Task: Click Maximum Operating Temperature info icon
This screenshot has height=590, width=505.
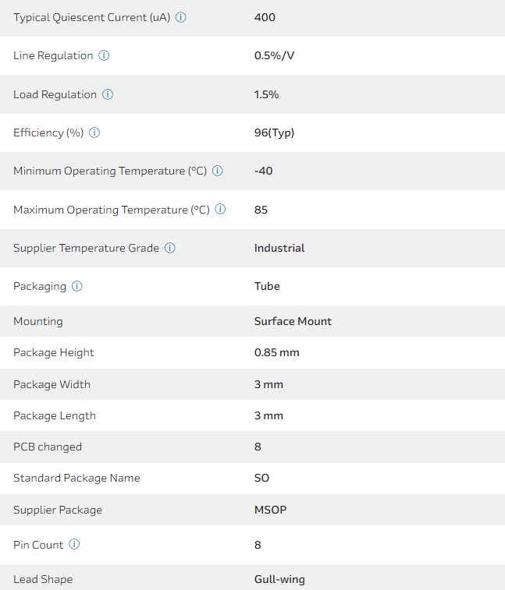Action: pos(220,210)
